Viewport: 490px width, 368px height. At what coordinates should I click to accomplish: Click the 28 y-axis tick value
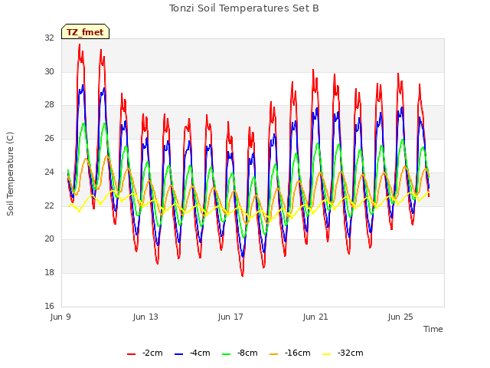coord(49,105)
